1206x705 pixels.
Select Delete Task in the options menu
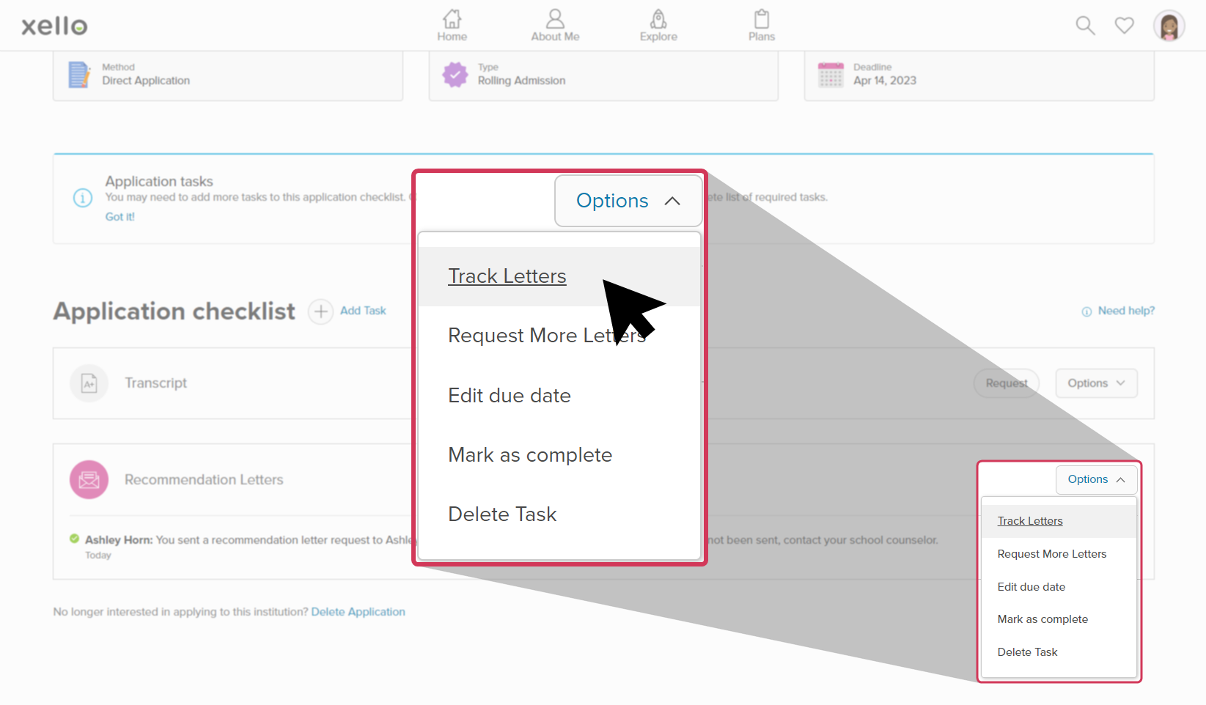[x=501, y=514]
